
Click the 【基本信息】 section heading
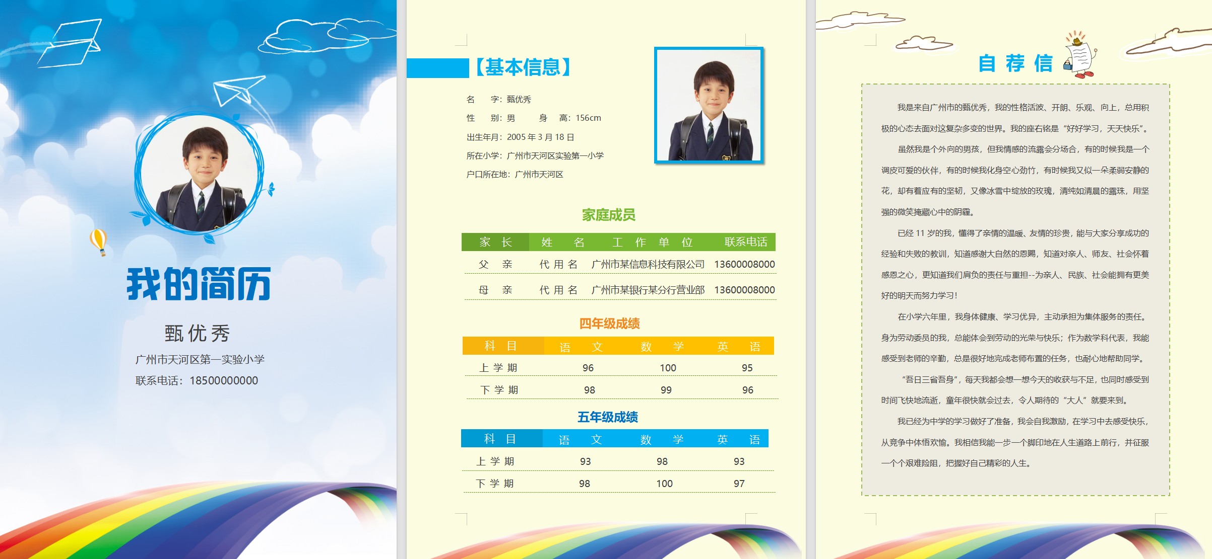coord(523,67)
